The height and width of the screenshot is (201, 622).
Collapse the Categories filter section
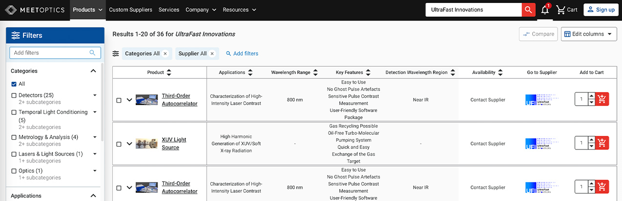(x=93, y=71)
